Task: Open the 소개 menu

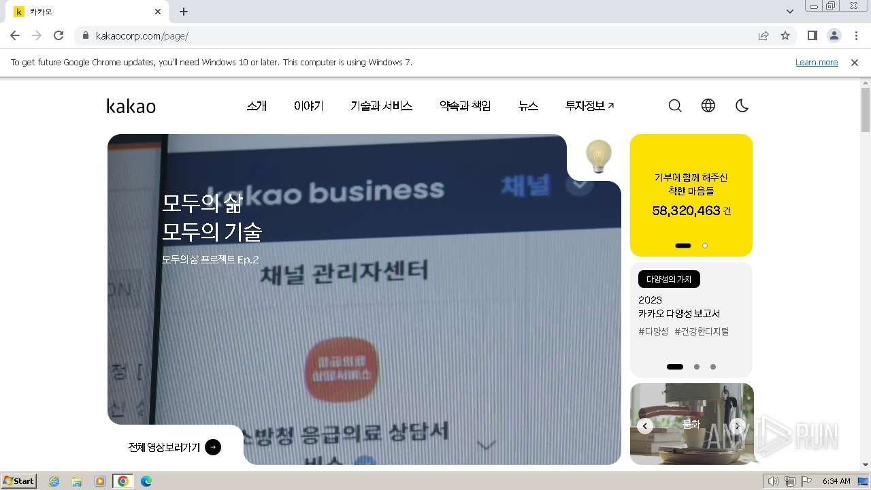Action: click(x=257, y=105)
